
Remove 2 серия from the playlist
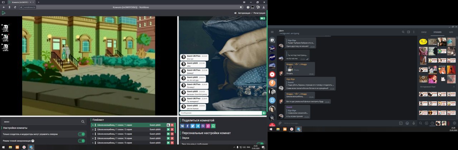172,129
